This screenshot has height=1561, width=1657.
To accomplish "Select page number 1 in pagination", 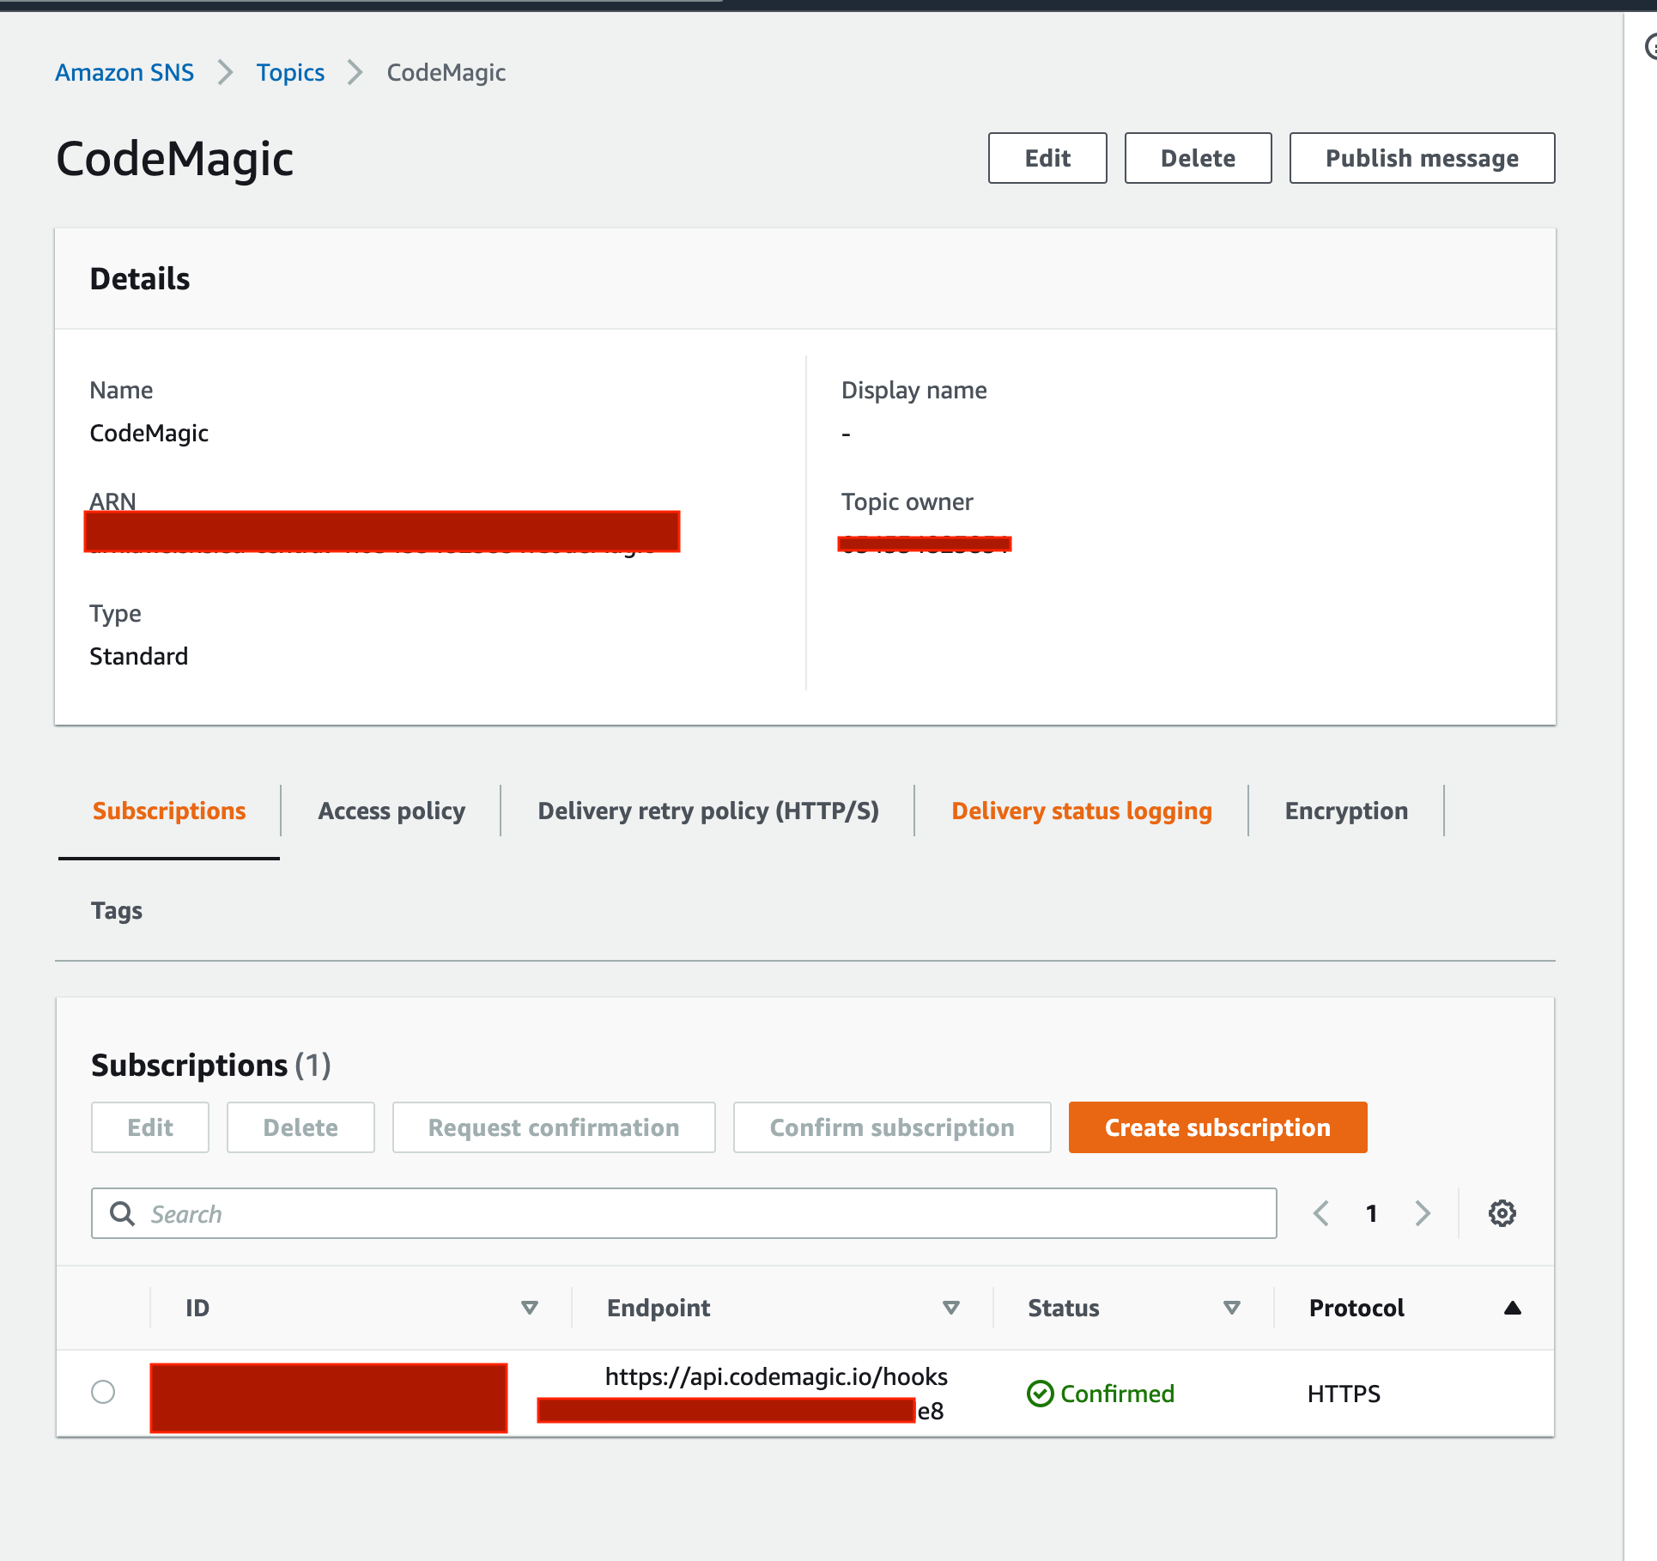I will [x=1372, y=1213].
